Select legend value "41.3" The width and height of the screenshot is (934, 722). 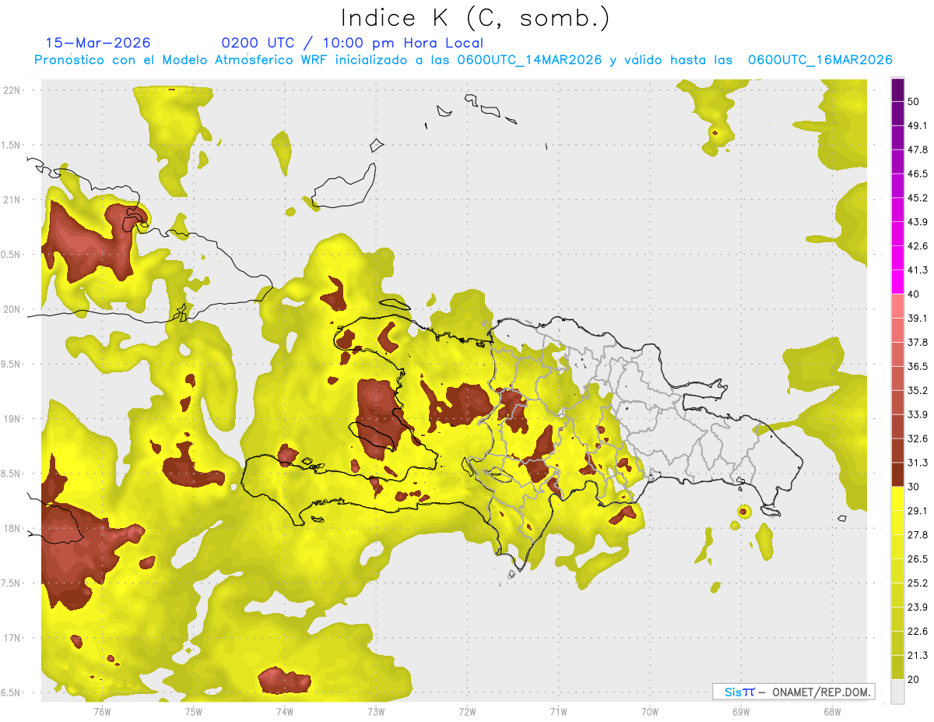click(918, 270)
